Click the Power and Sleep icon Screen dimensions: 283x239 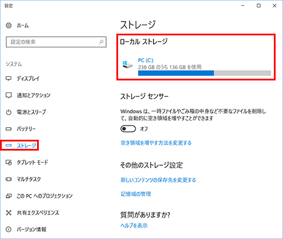9,112
